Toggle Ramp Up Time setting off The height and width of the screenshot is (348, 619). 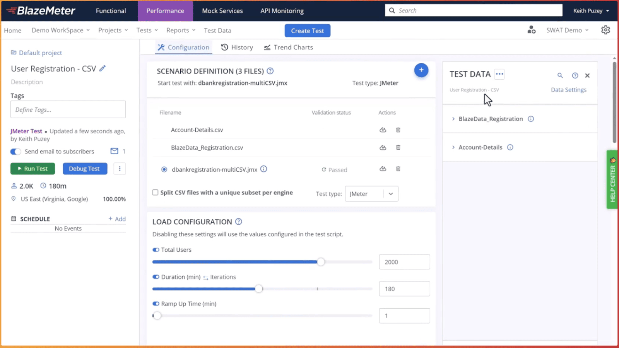click(x=156, y=304)
